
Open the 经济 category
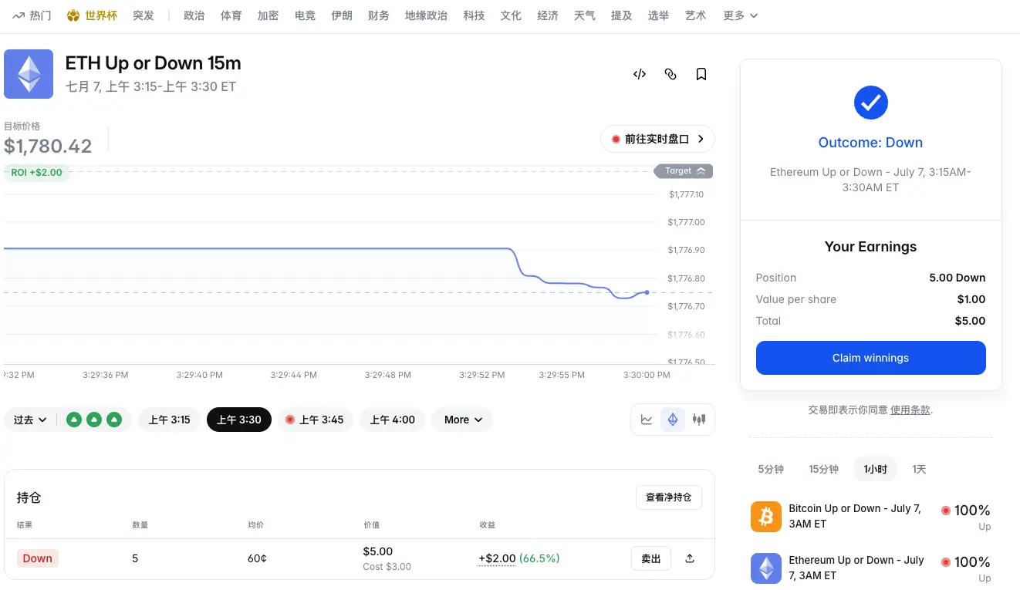[x=548, y=15]
